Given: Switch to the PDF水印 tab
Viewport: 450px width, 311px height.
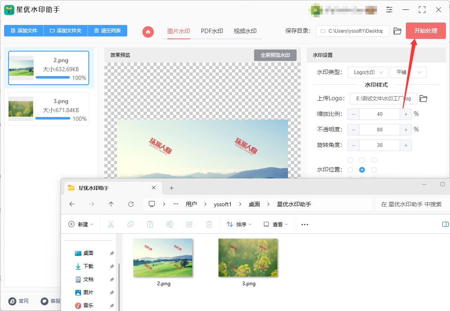Looking at the screenshot, I should point(212,31).
